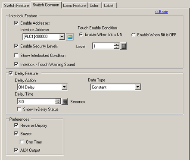190x160 pixels.
Task: Click the Touch Enable Condition label
Action: point(97,28)
